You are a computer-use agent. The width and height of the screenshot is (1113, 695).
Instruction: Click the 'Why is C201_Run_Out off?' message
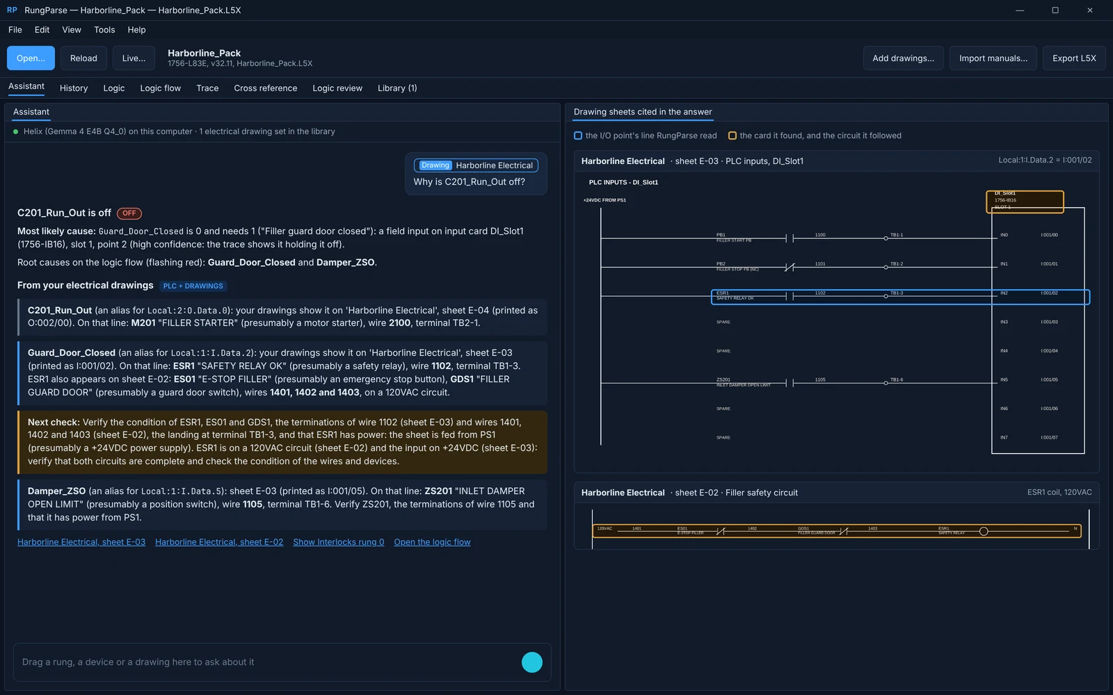click(x=470, y=182)
